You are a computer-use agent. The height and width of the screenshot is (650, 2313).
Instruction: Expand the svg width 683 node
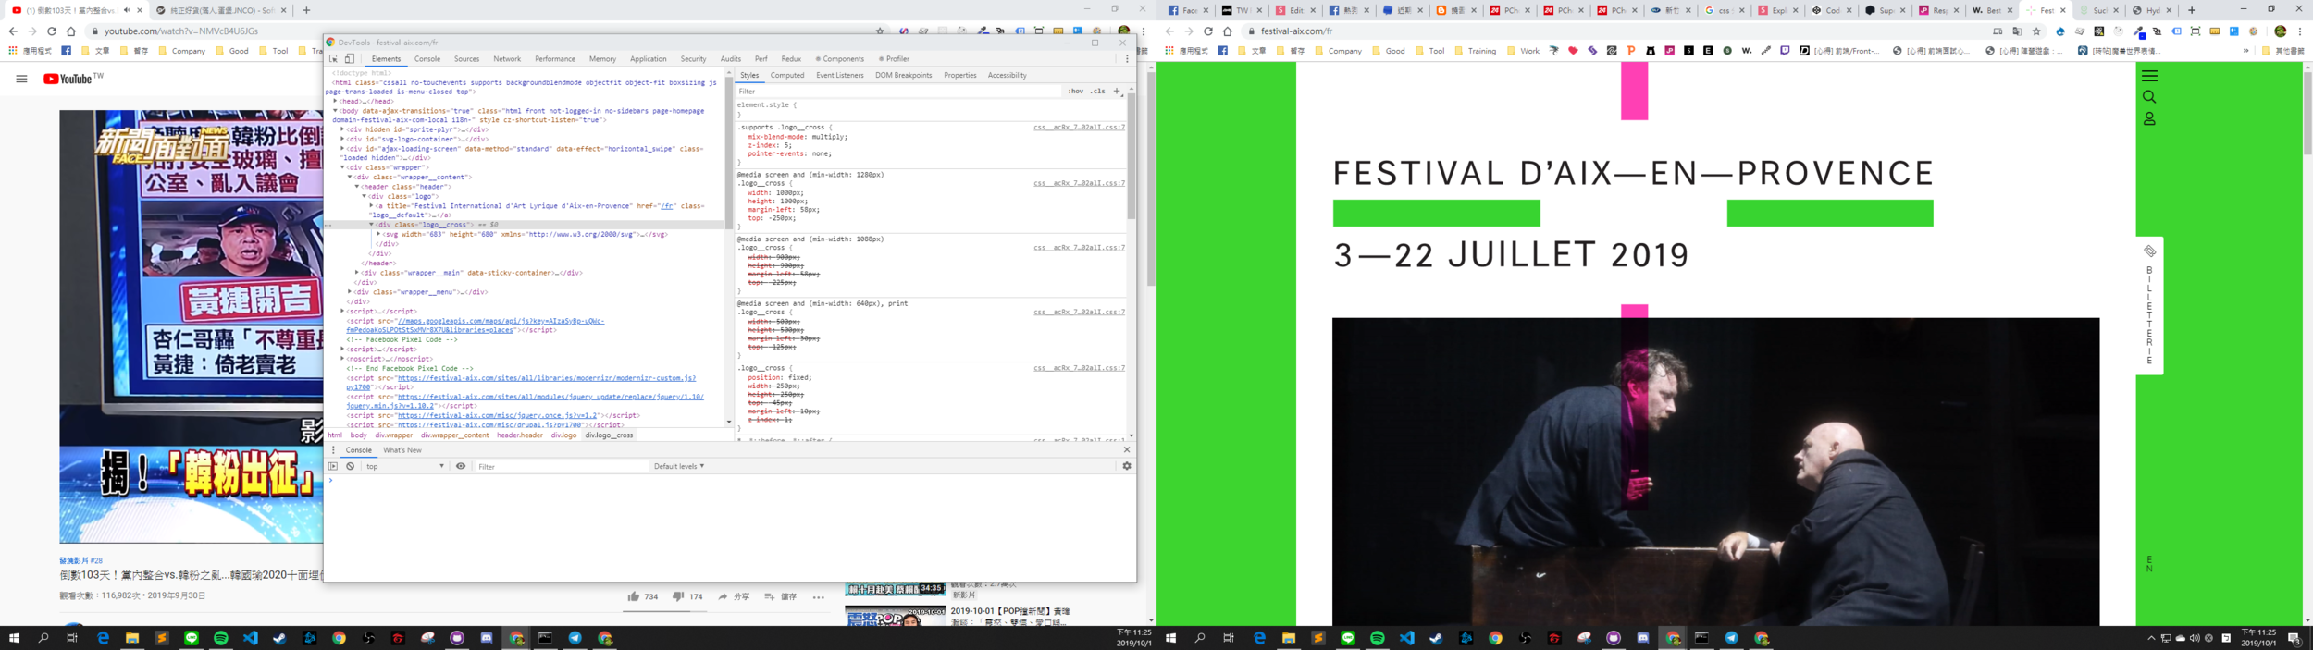[379, 234]
